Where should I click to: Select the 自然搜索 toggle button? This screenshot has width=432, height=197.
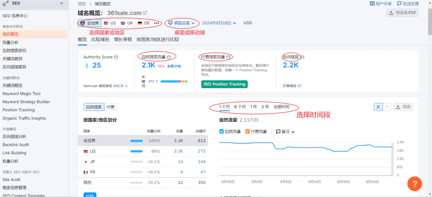click(94, 107)
